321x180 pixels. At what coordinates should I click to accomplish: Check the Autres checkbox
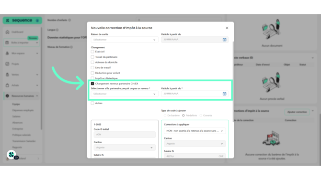[x=92, y=103]
